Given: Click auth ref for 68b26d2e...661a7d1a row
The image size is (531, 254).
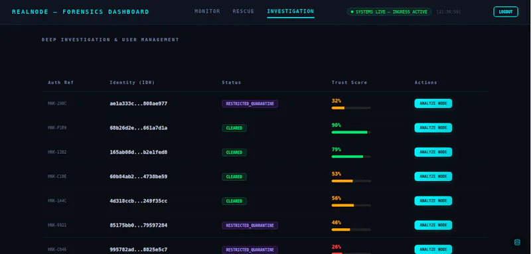Looking at the screenshot, I should click(x=57, y=128).
